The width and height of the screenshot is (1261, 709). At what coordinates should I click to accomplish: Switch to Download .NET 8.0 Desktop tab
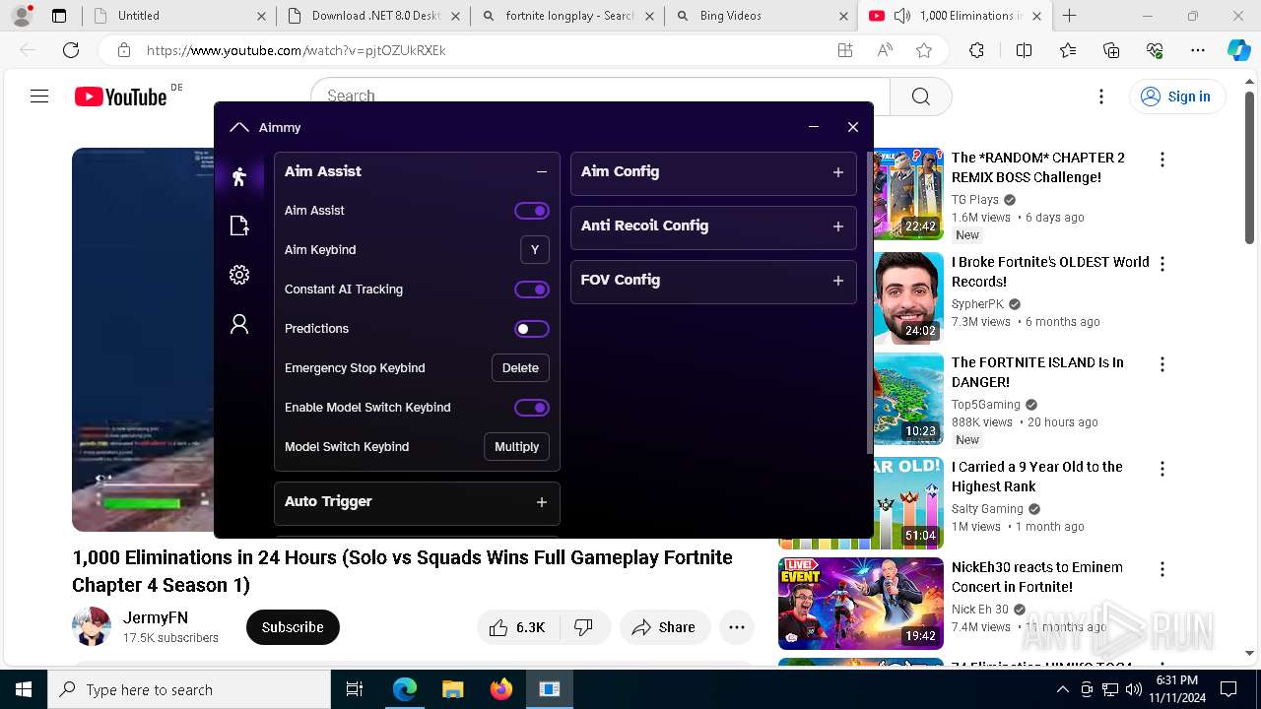point(372,16)
